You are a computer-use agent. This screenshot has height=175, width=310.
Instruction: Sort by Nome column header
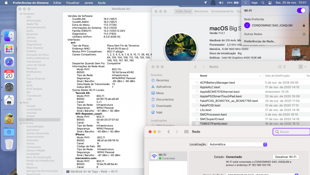coord(203,76)
